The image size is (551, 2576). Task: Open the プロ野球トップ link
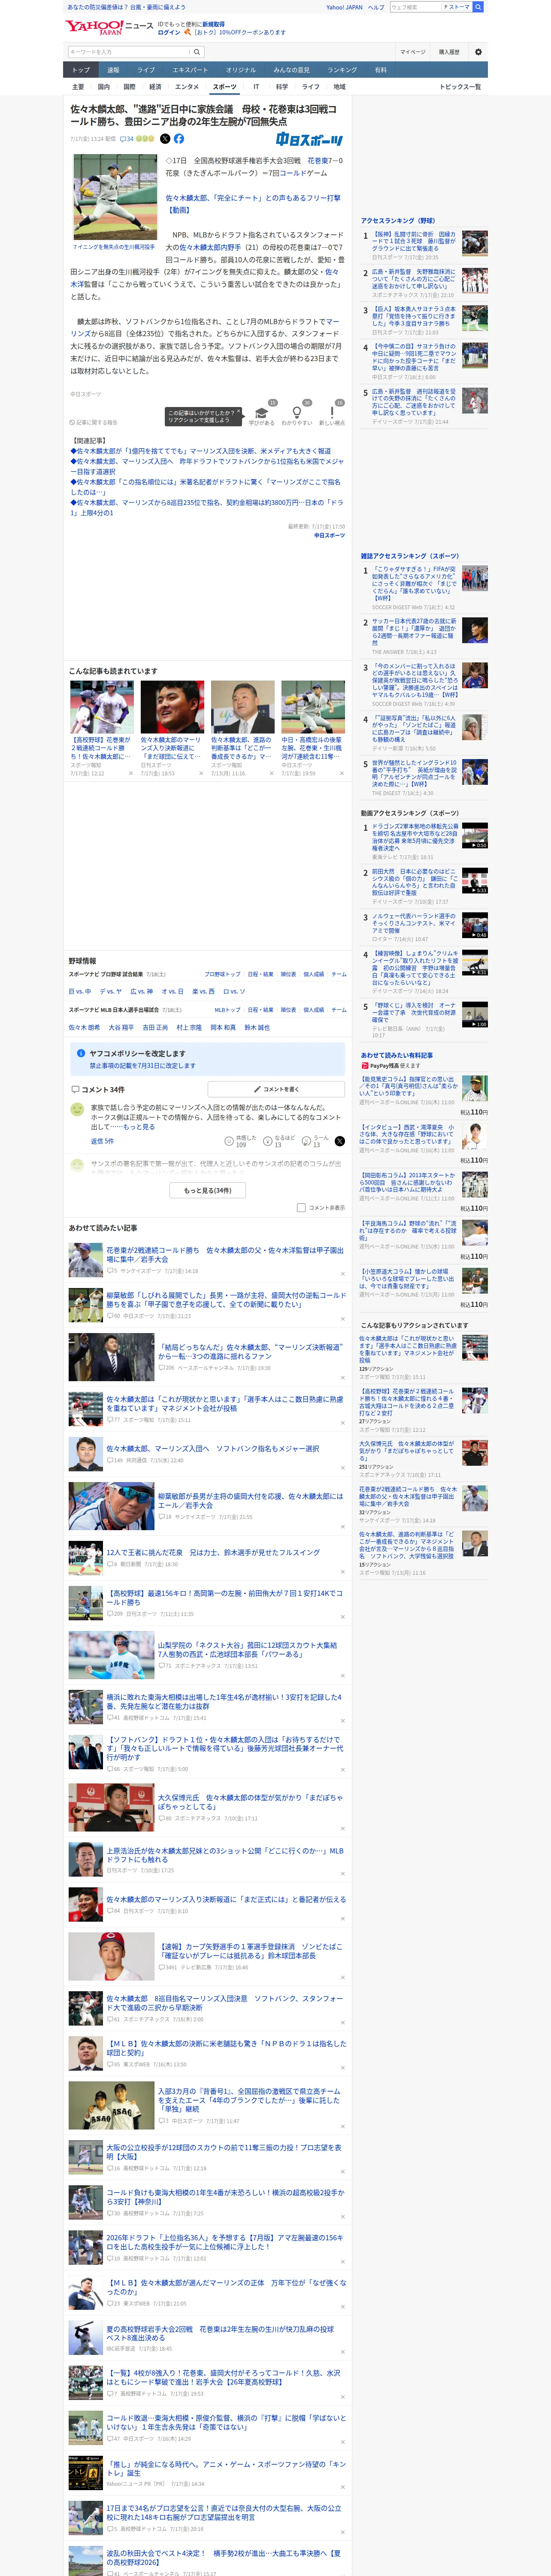coord(222,974)
